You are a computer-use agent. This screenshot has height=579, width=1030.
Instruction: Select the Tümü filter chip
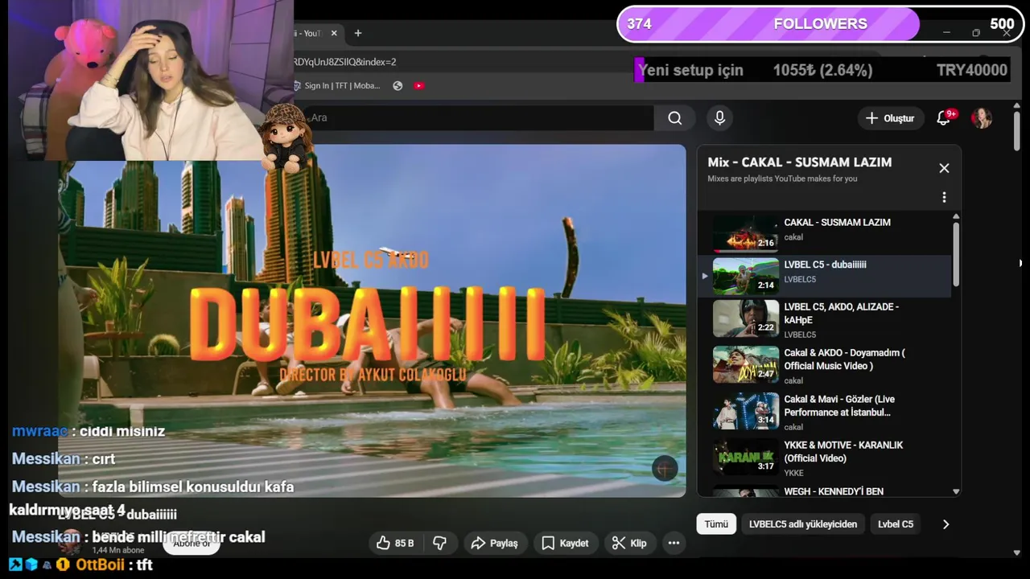point(716,524)
